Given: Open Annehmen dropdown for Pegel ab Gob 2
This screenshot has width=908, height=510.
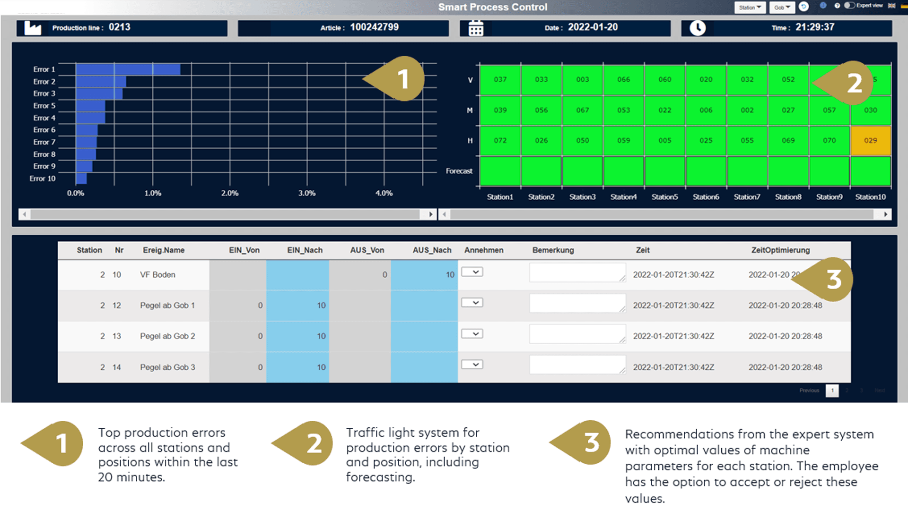Looking at the screenshot, I should [472, 334].
